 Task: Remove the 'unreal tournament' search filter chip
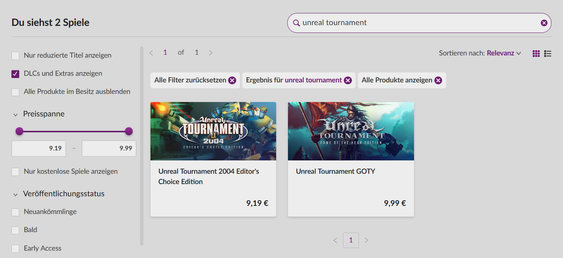click(347, 80)
